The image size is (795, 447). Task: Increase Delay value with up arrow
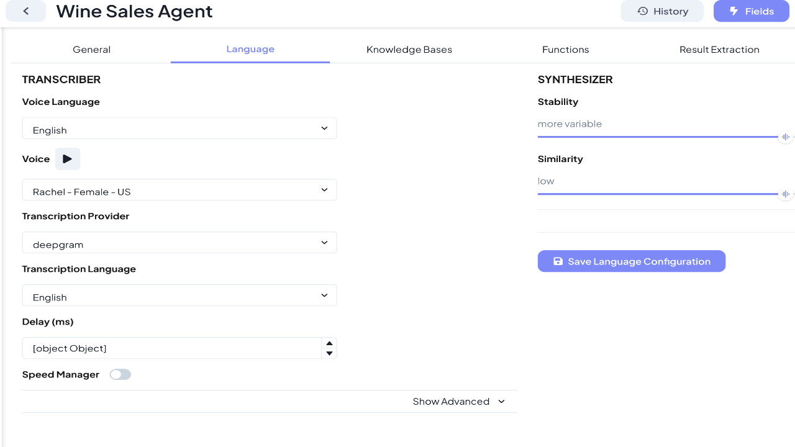click(330, 343)
